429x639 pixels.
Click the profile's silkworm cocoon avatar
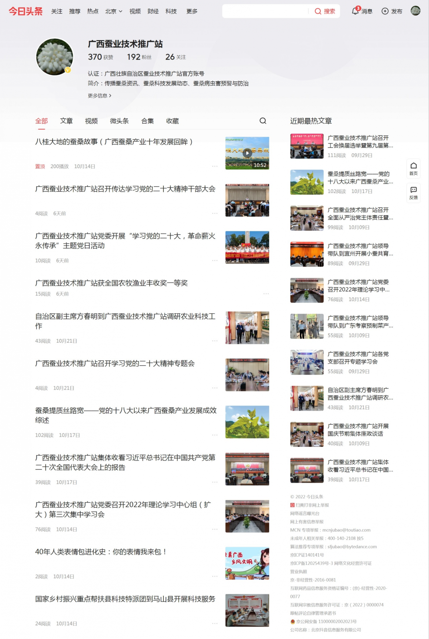coord(55,57)
